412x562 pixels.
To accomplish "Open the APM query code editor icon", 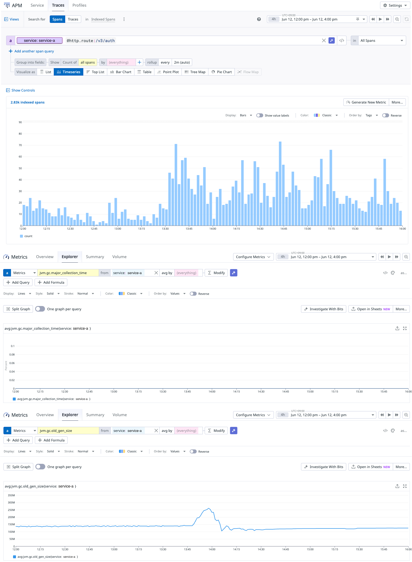I will pos(342,40).
